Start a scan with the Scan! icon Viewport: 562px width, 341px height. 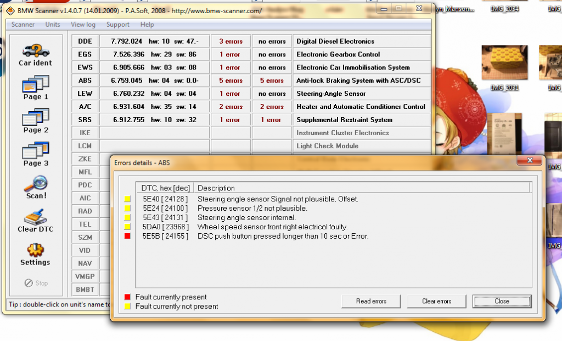(x=36, y=184)
